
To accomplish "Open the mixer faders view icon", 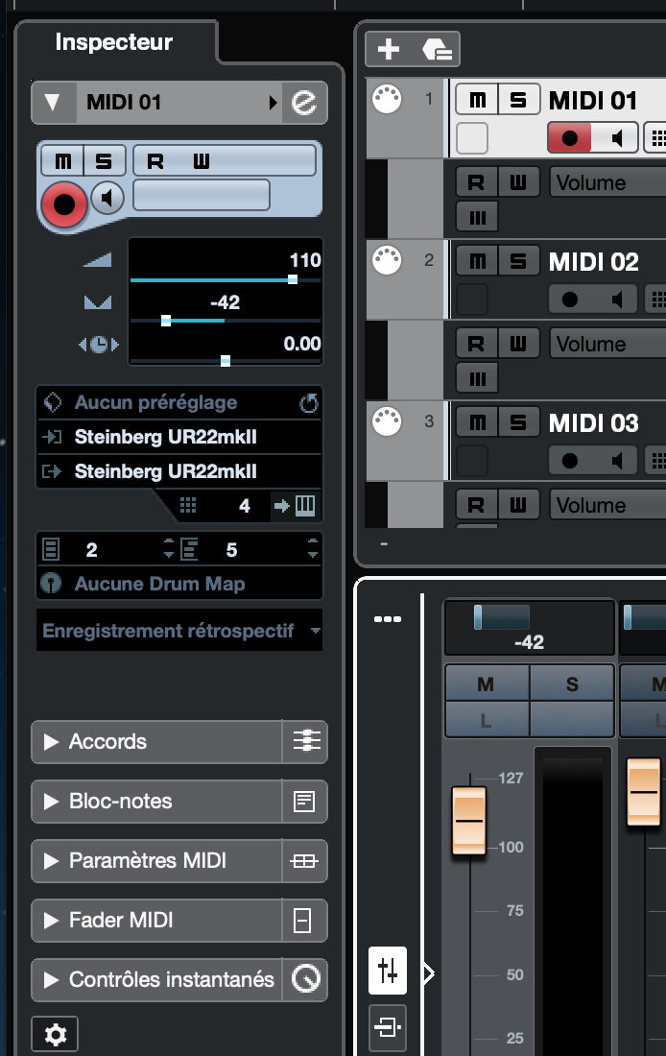I will pyautogui.click(x=388, y=971).
